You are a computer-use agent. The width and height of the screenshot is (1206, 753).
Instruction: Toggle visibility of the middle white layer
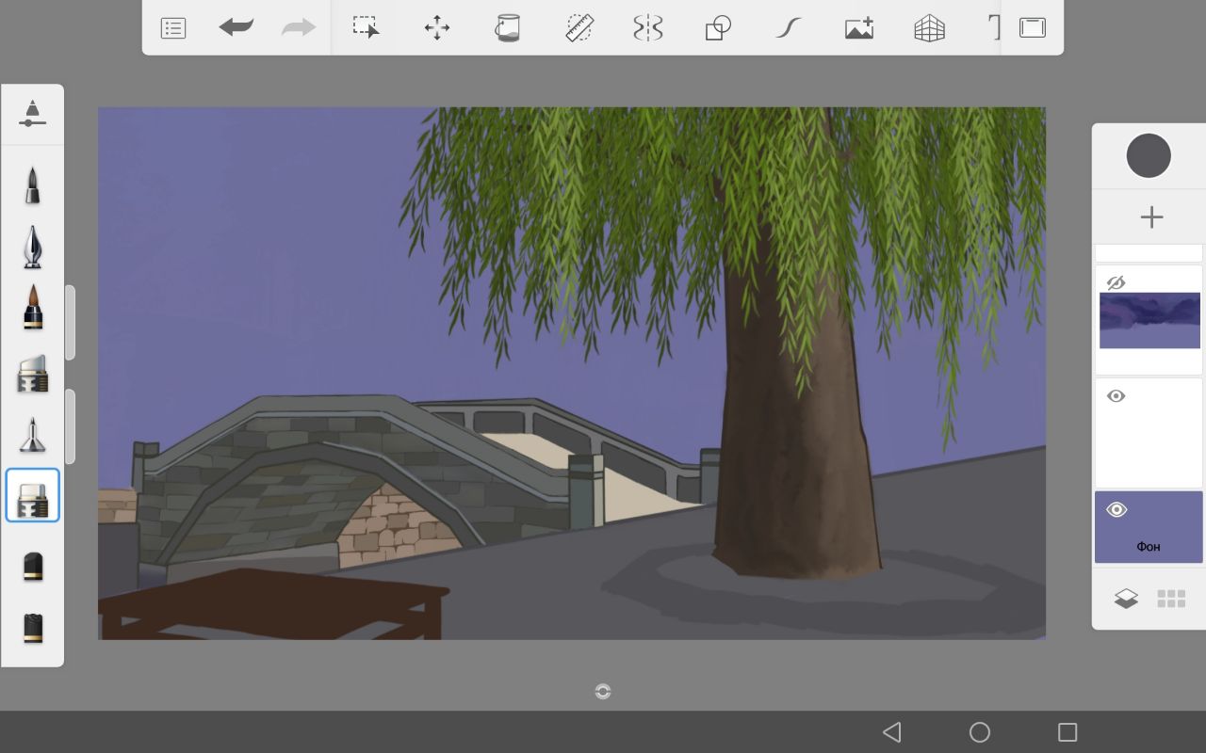[1116, 396]
